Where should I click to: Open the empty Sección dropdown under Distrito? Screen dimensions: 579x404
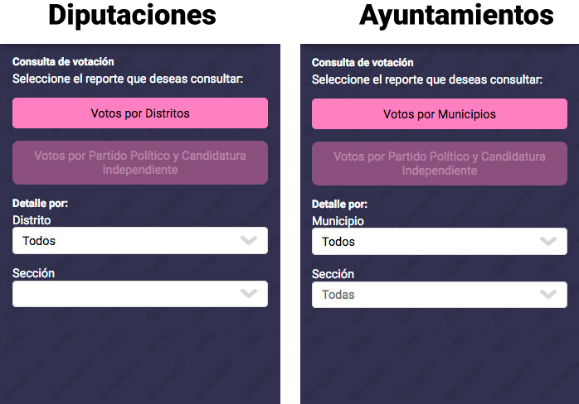point(124,294)
